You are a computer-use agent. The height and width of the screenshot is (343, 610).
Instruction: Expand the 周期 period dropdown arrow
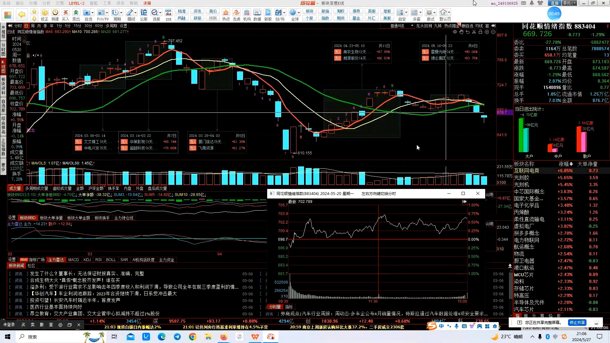121,13
